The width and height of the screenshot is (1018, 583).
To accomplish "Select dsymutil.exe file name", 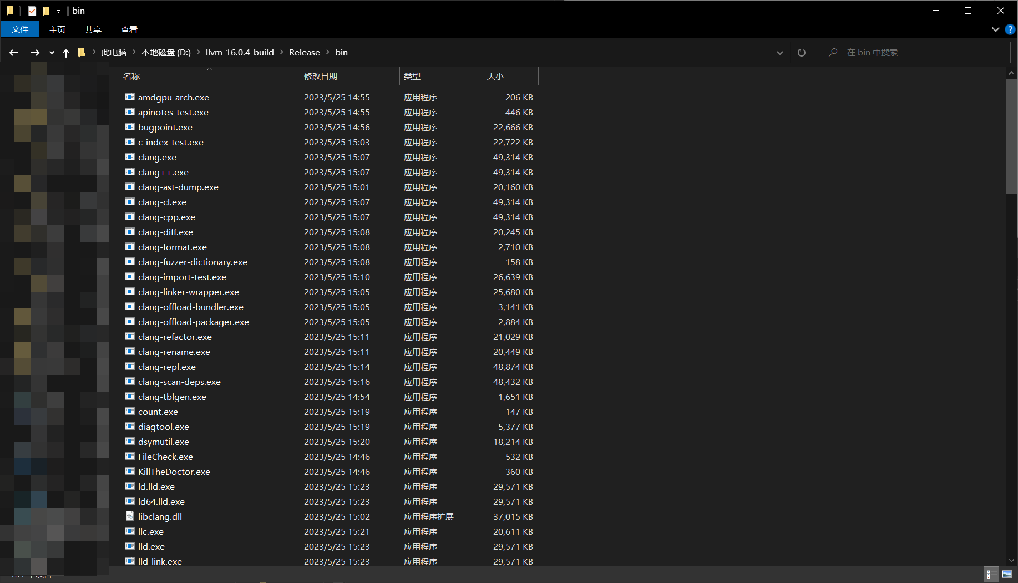I will (x=164, y=442).
